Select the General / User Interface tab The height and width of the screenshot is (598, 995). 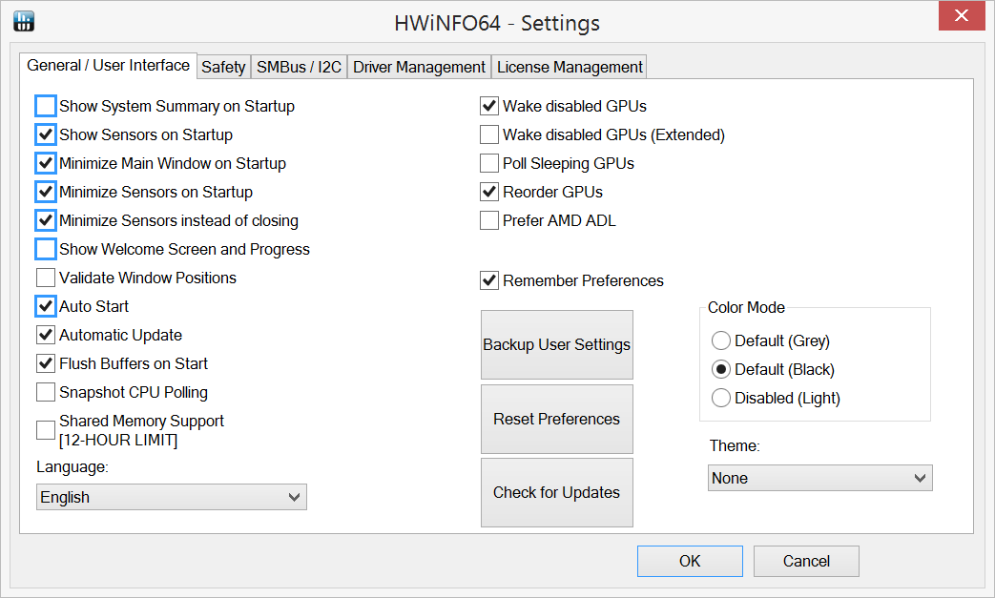pyautogui.click(x=108, y=65)
